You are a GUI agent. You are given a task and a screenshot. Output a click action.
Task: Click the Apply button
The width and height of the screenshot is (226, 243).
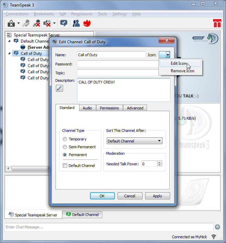click(157, 196)
